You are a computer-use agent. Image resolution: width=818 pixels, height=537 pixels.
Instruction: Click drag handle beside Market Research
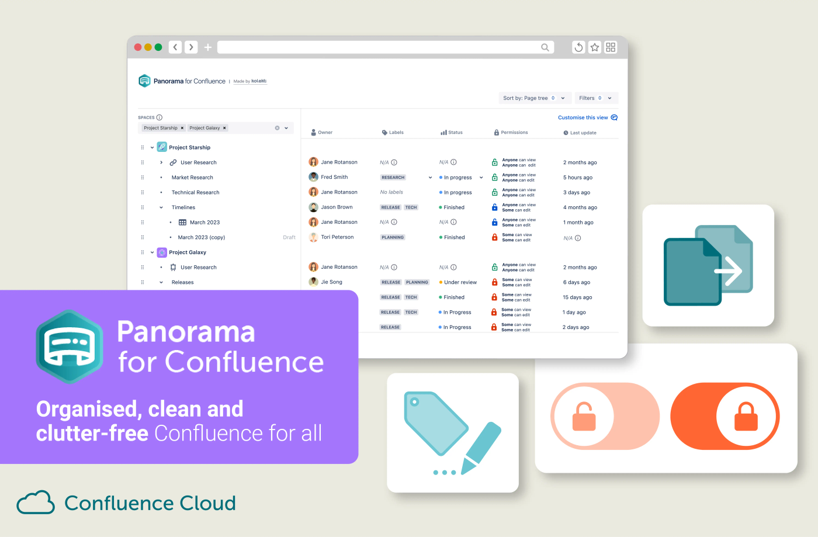click(143, 178)
